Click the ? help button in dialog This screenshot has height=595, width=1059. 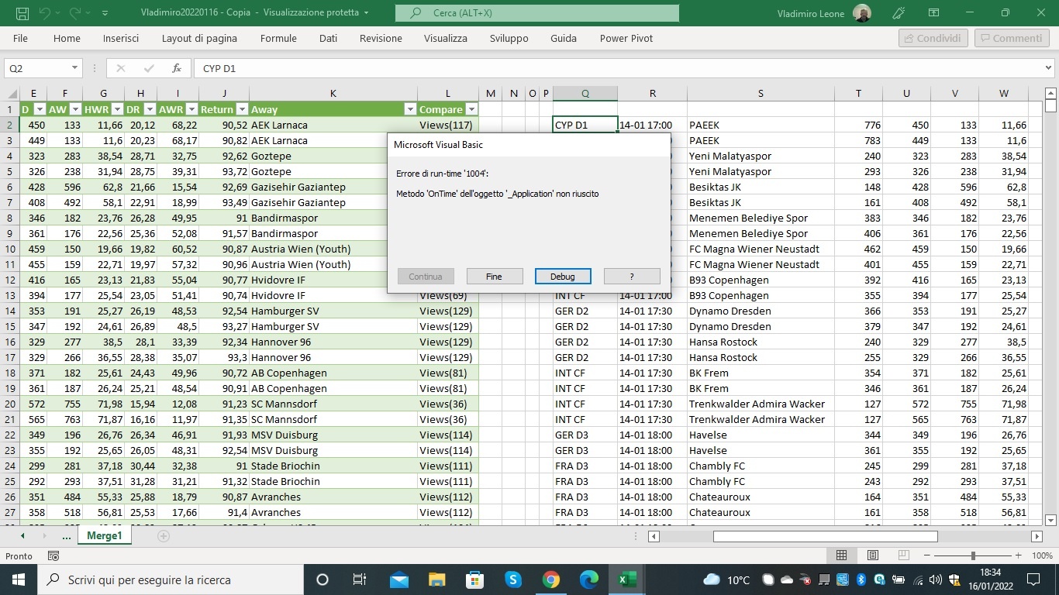click(632, 277)
